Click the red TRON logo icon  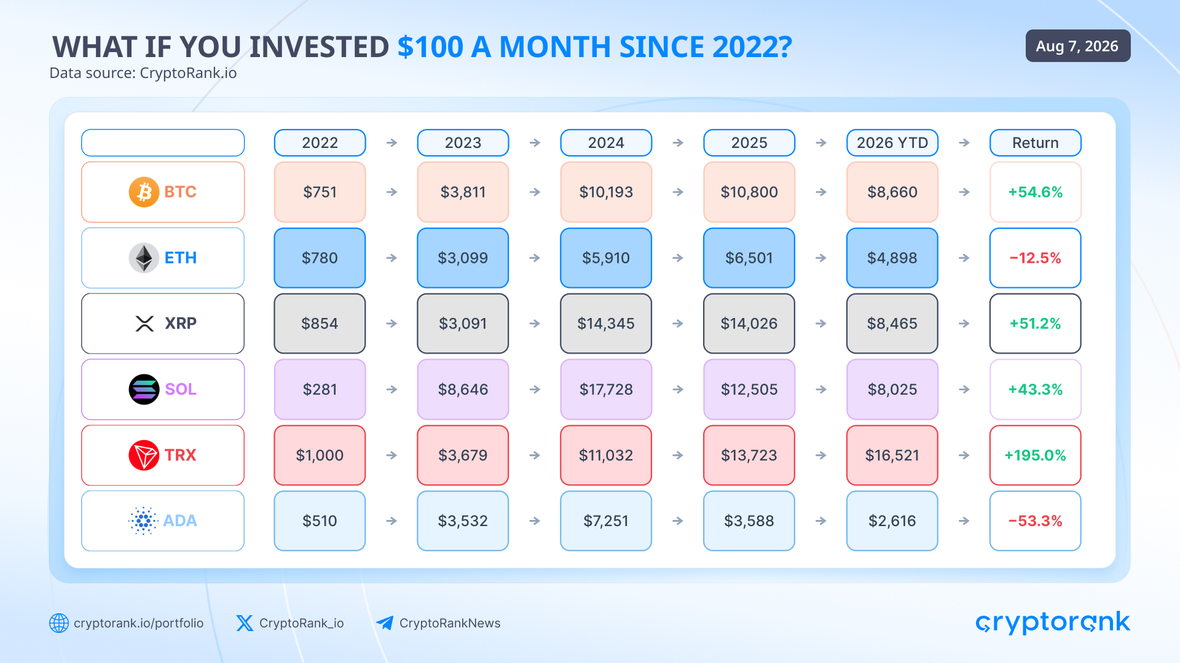click(144, 455)
